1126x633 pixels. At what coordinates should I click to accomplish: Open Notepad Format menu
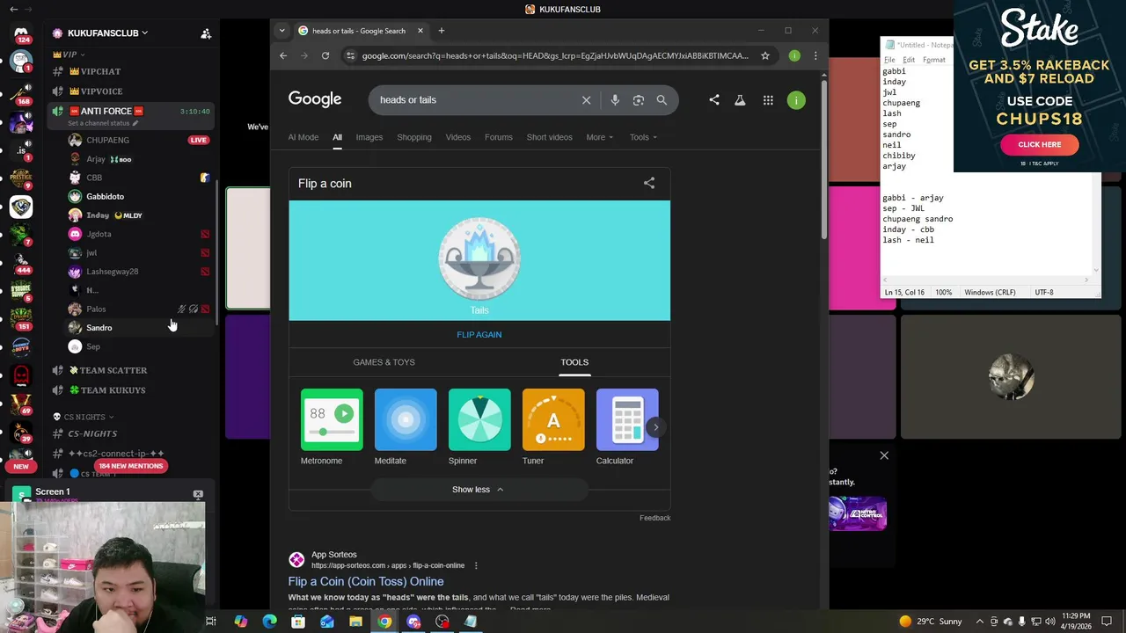click(x=934, y=60)
